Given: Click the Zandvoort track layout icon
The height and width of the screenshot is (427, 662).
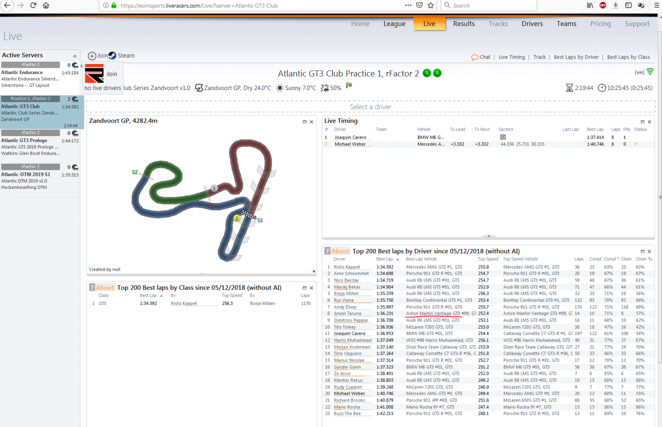Looking at the screenshot, I should 199,88.
